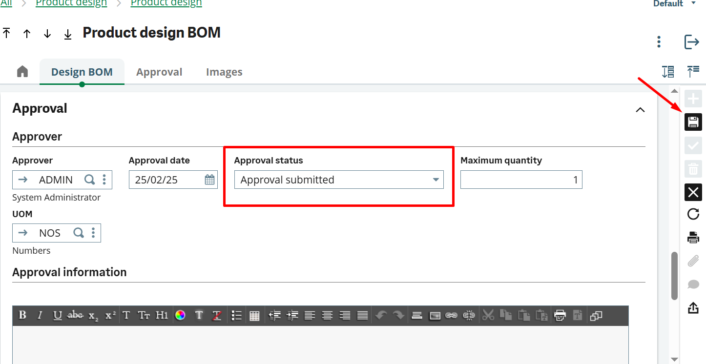
Task: Search Approver with magnifier icon
Action: pos(89,180)
